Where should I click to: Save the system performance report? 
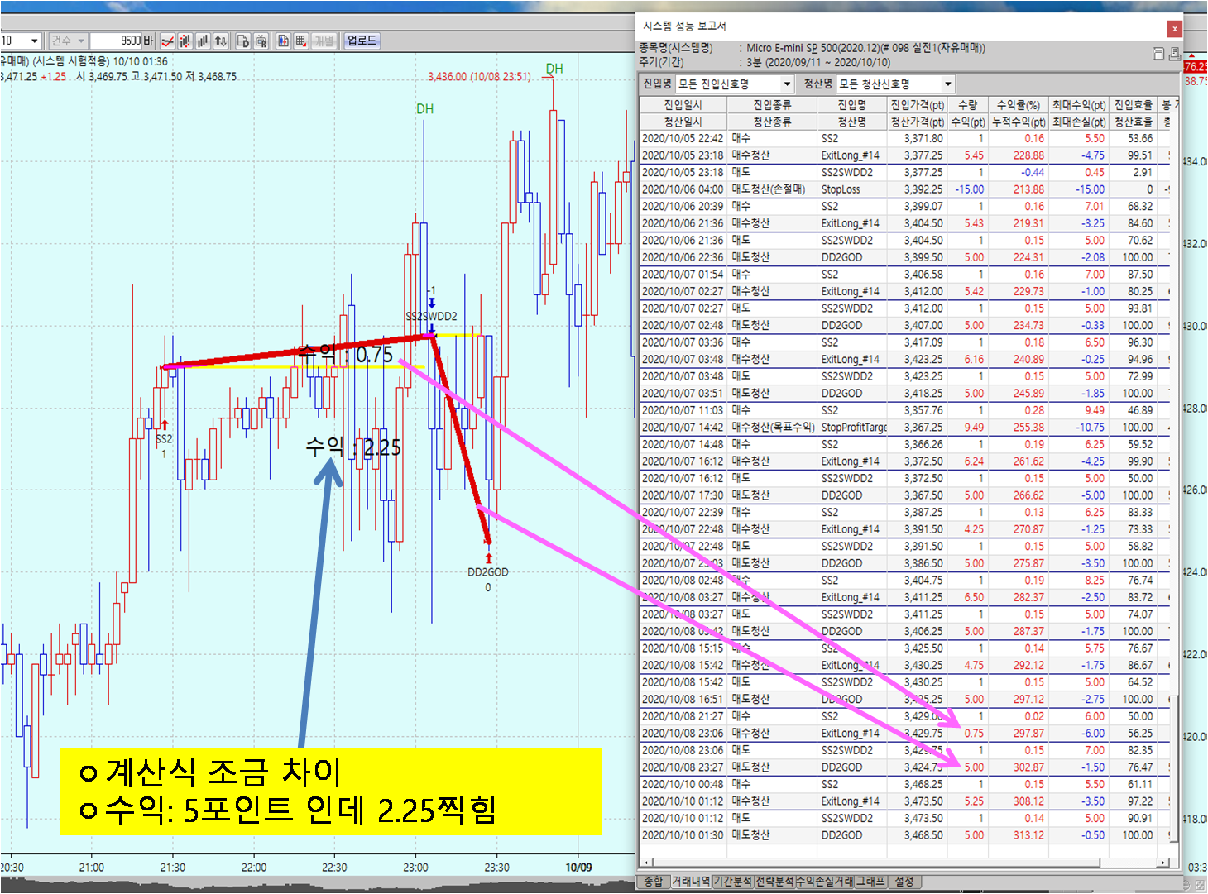[1158, 54]
